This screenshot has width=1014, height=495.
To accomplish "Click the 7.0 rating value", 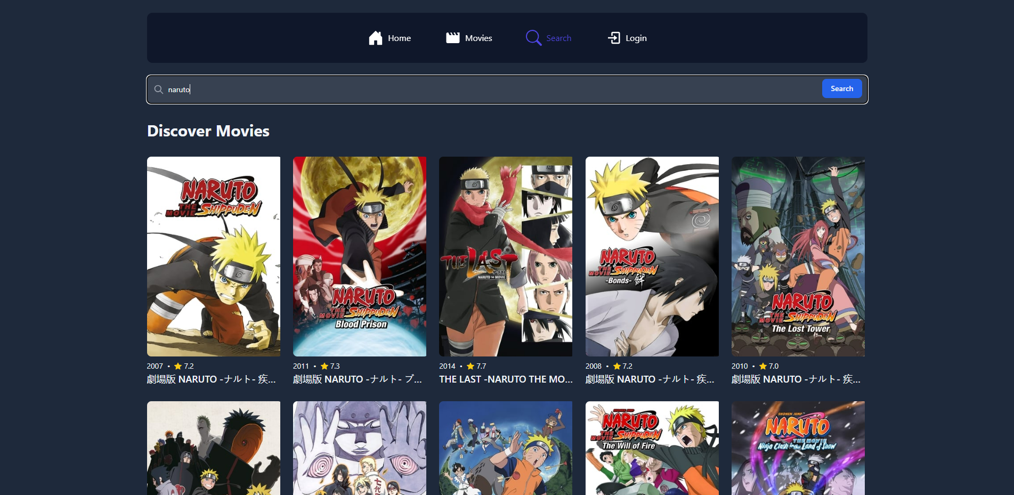I will pyautogui.click(x=774, y=366).
